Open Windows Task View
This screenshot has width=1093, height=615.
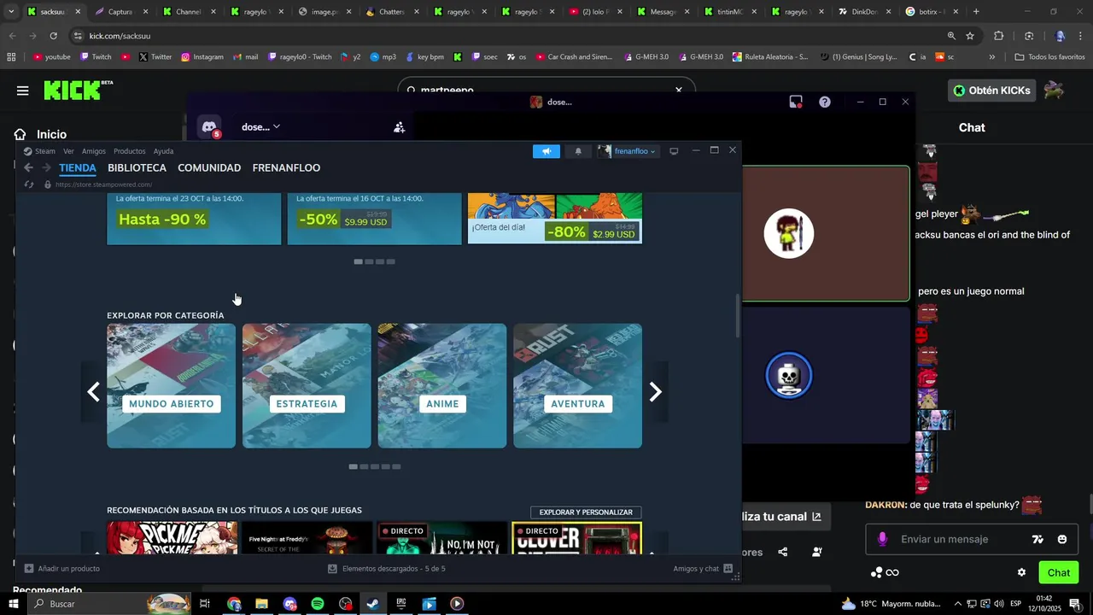tap(205, 604)
